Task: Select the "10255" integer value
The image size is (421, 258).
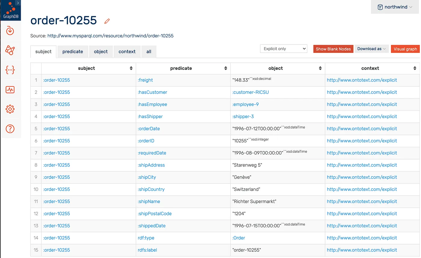Action: click(x=240, y=141)
